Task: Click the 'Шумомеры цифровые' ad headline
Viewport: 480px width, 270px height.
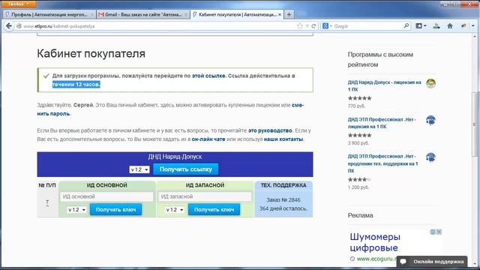Action: (375, 242)
